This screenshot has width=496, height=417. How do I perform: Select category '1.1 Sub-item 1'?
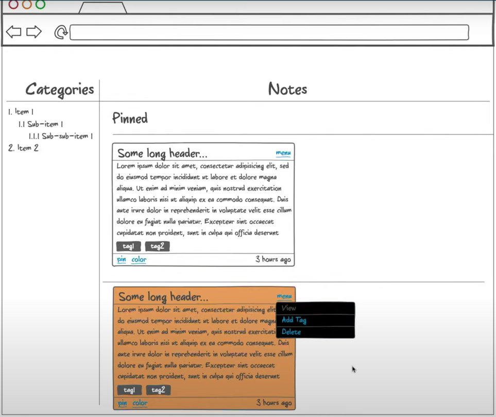[x=41, y=124]
